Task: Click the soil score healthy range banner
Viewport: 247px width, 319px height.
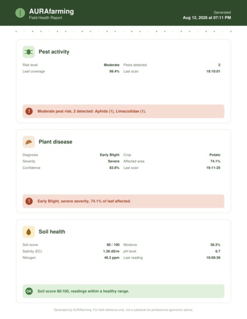Action: pyautogui.click(x=124, y=291)
